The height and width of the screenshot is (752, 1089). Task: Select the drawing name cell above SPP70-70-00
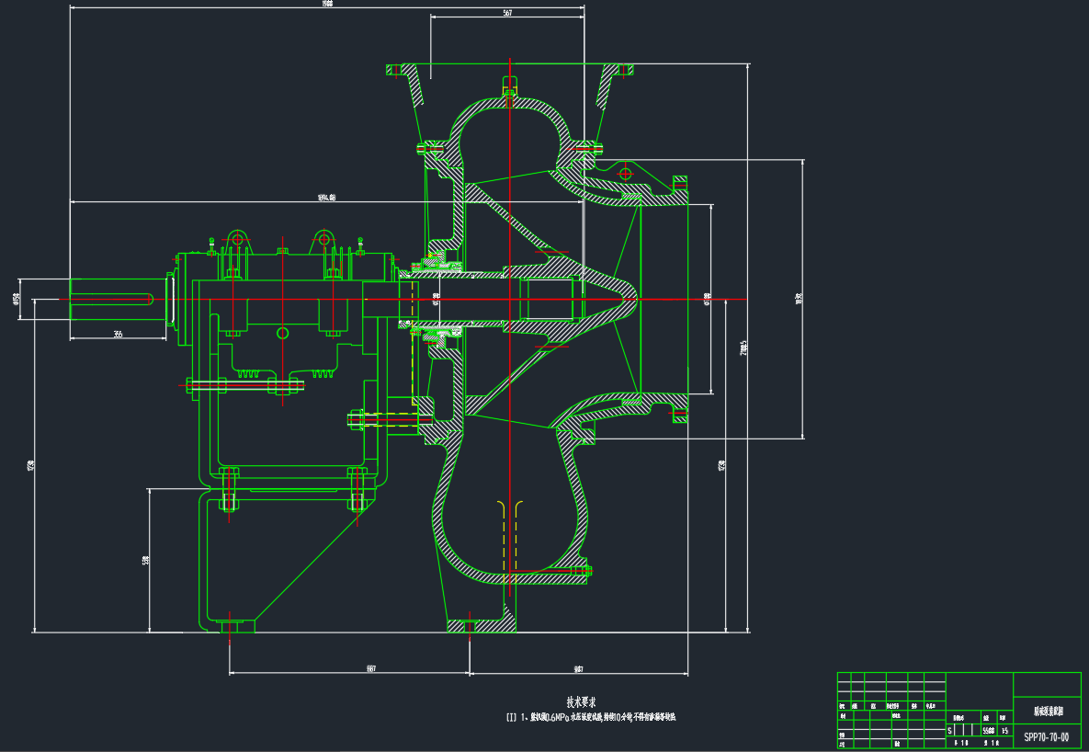[x=1046, y=712]
